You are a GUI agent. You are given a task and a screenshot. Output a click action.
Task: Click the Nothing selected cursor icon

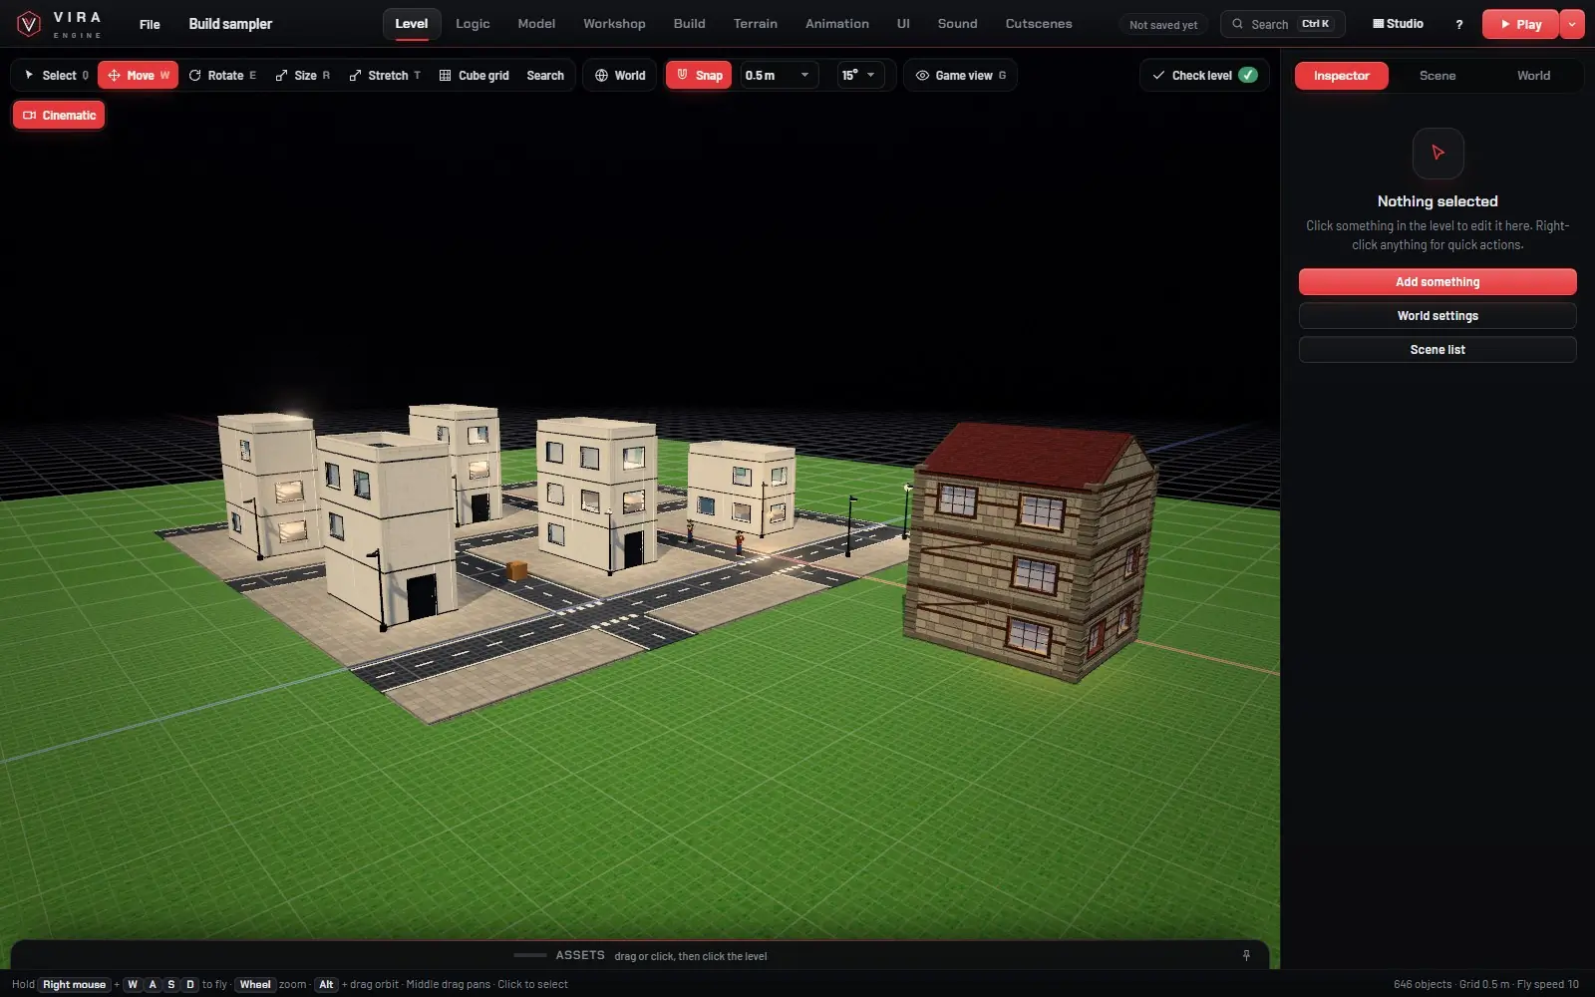(x=1437, y=153)
